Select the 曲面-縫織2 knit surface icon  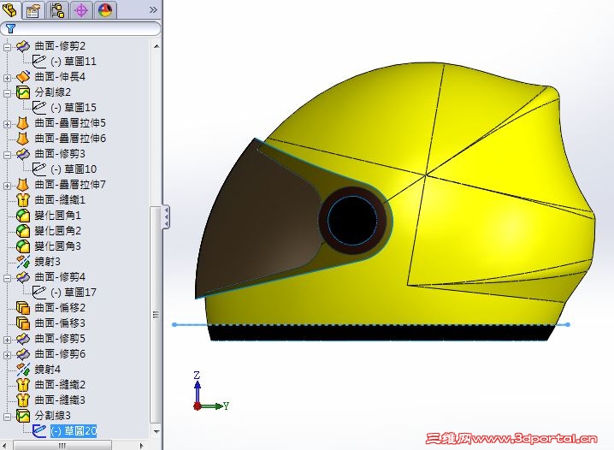23,385
